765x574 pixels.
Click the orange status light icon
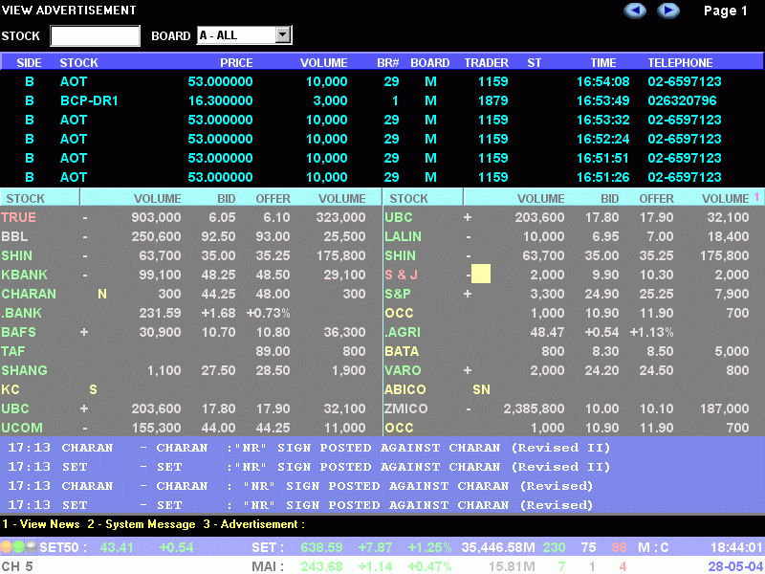tap(6, 546)
